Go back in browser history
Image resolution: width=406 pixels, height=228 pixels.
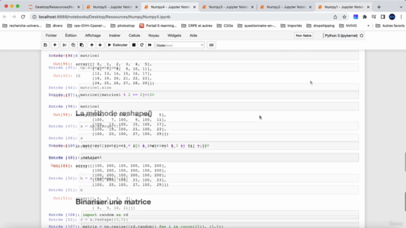tap(5, 17)
